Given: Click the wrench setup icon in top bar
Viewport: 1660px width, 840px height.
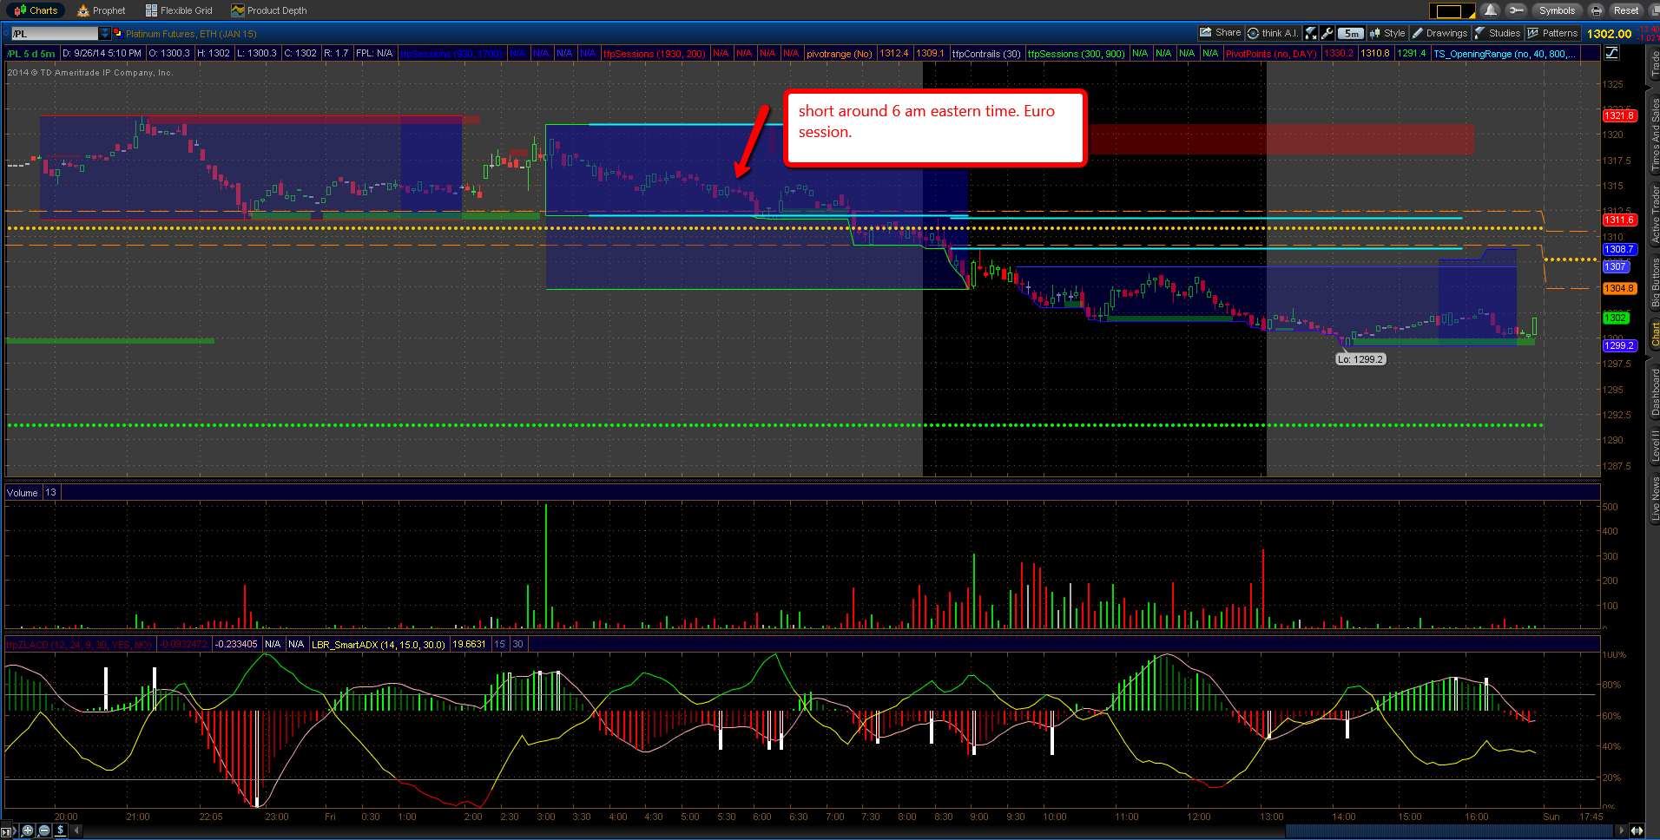Looking at the screenshot, I should click(1516, 10).
